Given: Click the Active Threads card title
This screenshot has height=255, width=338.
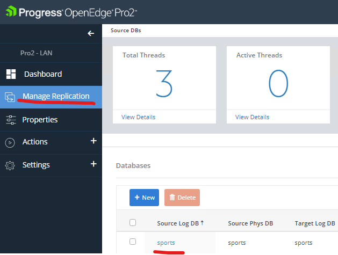Looking at the screenshot, I should pos(260,55).
